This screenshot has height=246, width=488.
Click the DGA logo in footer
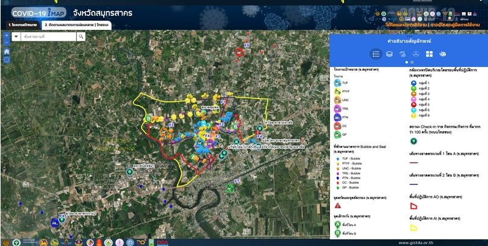164,241
